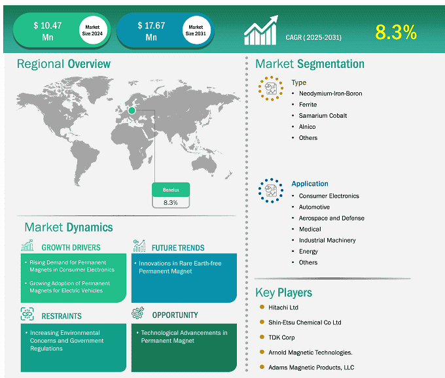The height and width of the screenshot is (378, 445).
Task: Click the Key Players heading
Action: 283,292
